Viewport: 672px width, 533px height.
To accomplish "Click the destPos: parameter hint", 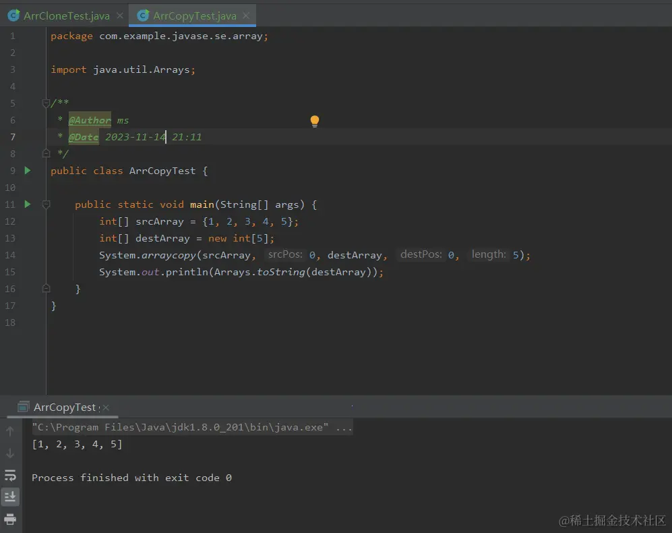I will click(x=421, y=254).
